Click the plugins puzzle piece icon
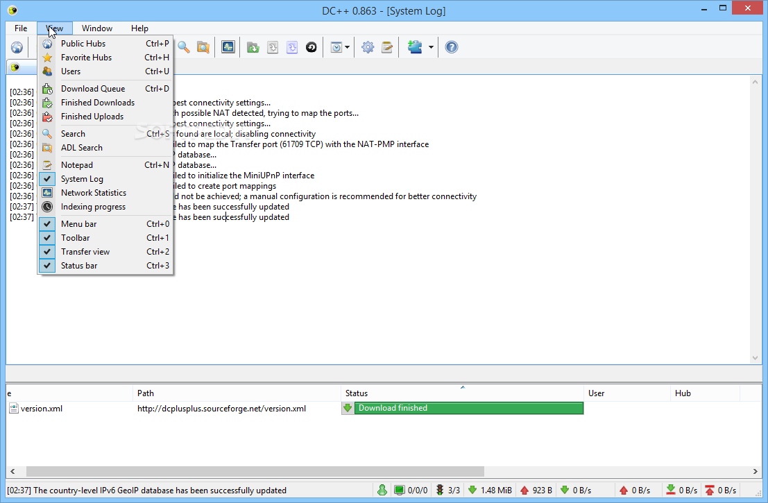This screenshot has height=503, width=768. point(415,47)
